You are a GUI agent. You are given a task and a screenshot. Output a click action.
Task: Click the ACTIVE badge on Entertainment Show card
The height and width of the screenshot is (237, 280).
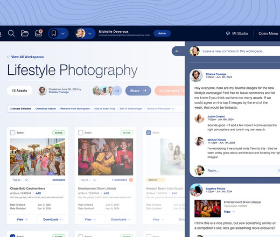(127, 133)
